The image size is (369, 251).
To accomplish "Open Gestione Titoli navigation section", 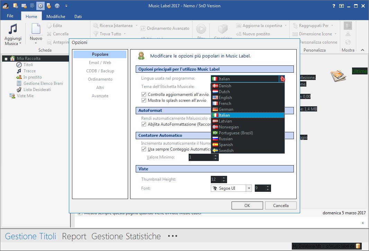I will [30, 236].
